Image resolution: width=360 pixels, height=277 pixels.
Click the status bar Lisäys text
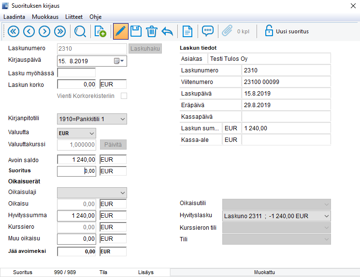146,272
